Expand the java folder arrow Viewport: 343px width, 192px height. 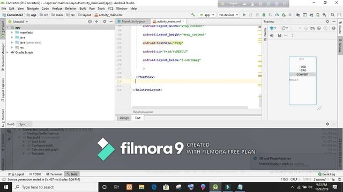pos(12,37)
